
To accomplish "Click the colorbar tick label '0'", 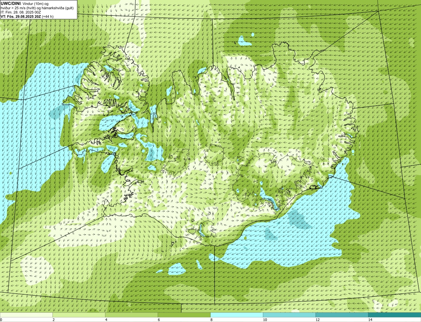I will (1, 320).
